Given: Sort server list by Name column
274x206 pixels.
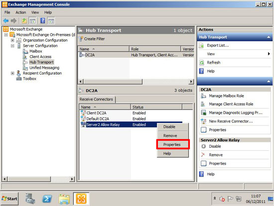Looking at the screenshot, I should (x=104, y=49).
